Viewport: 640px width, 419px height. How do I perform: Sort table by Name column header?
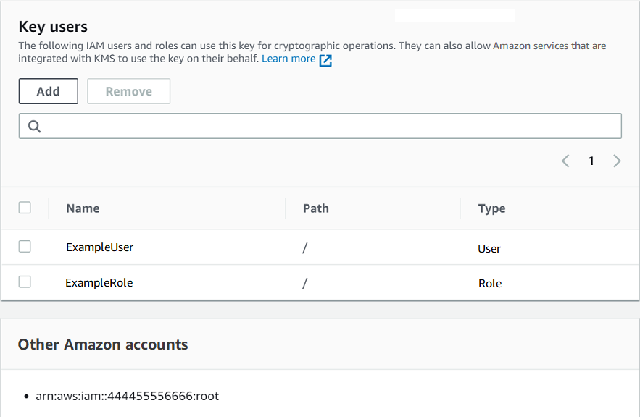[x=83, y=208]
